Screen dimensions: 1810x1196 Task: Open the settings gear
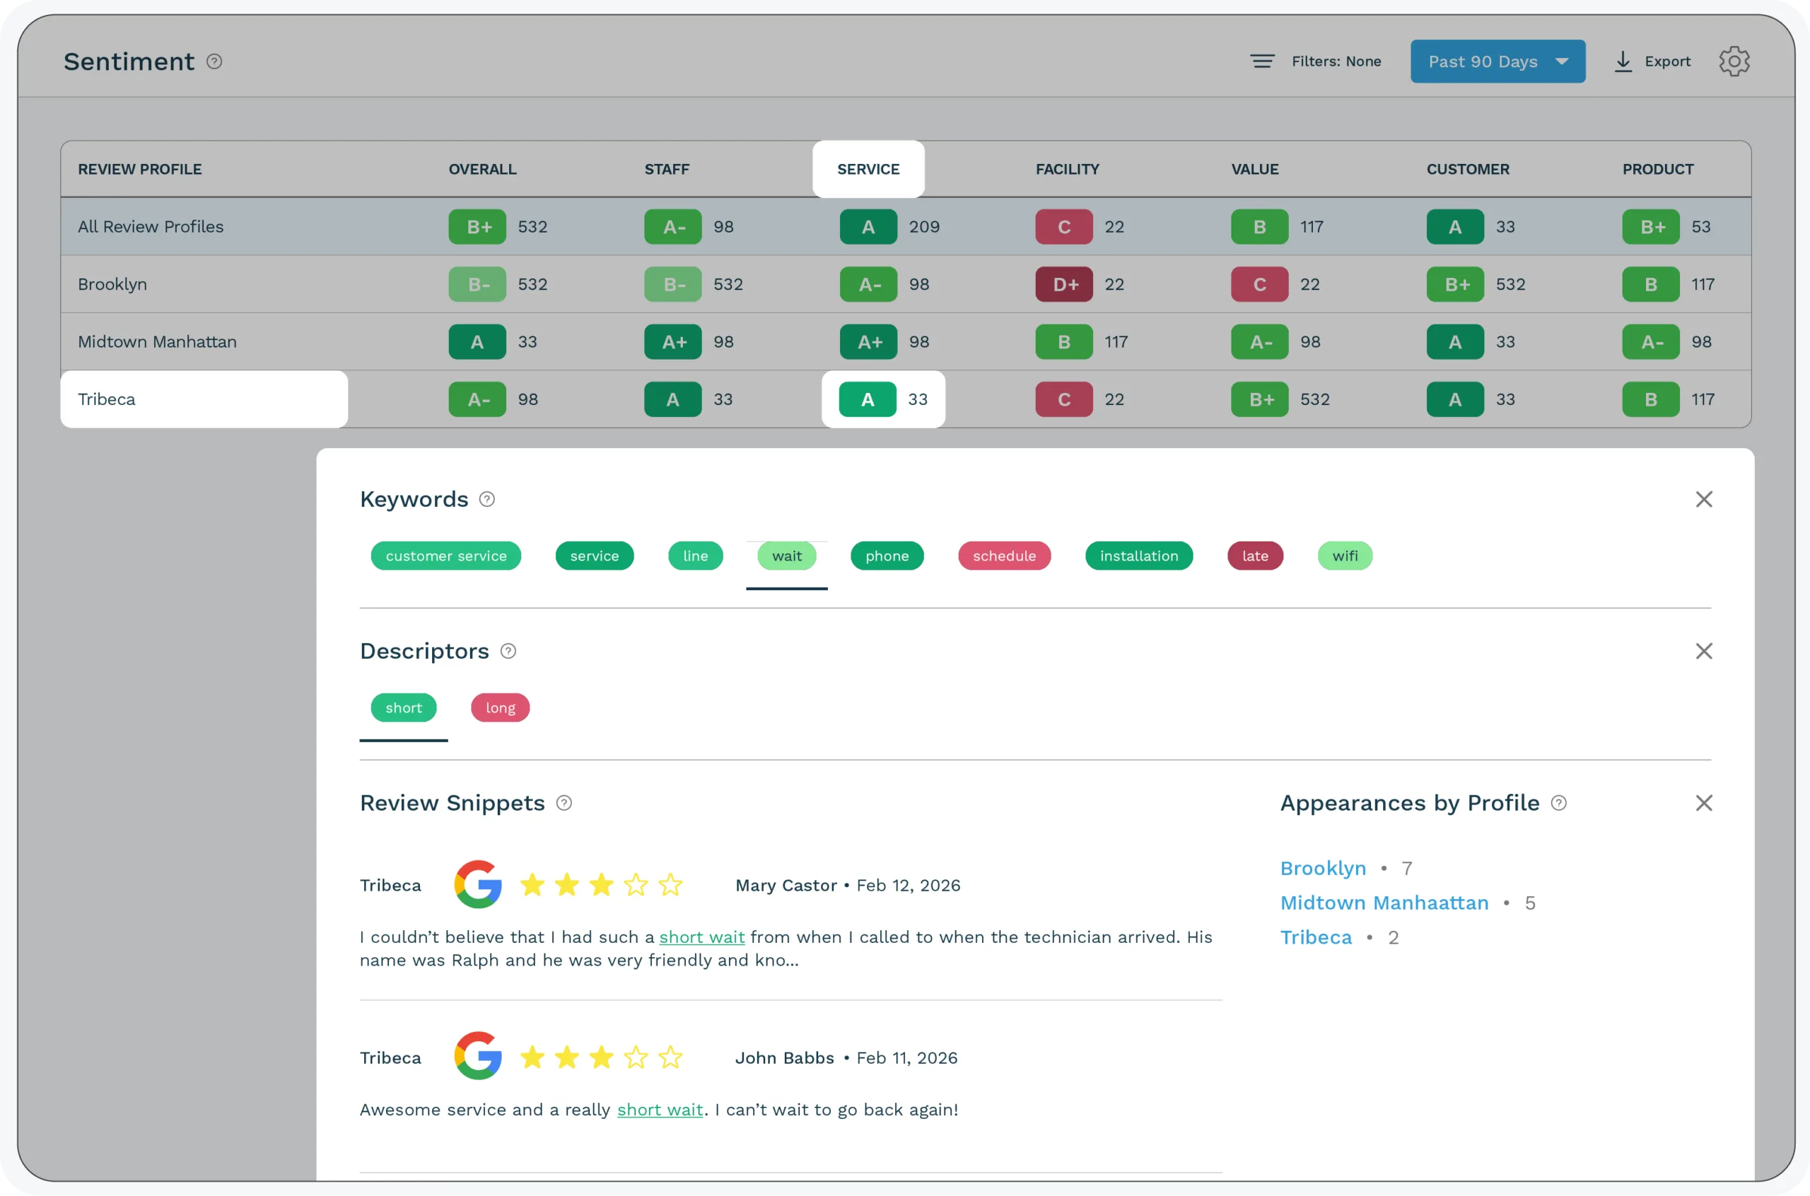(x=1734, y=61)
